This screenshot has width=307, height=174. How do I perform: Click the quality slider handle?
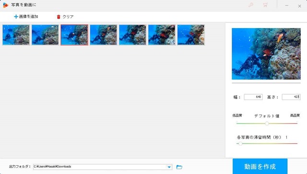coord(267,123)
